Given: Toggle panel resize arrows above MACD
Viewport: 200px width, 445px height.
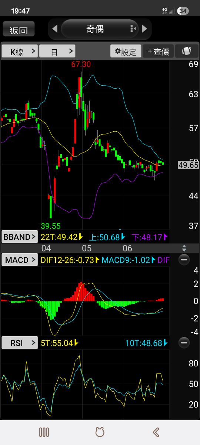Looking at the screenshot, I should pos(184,248).
